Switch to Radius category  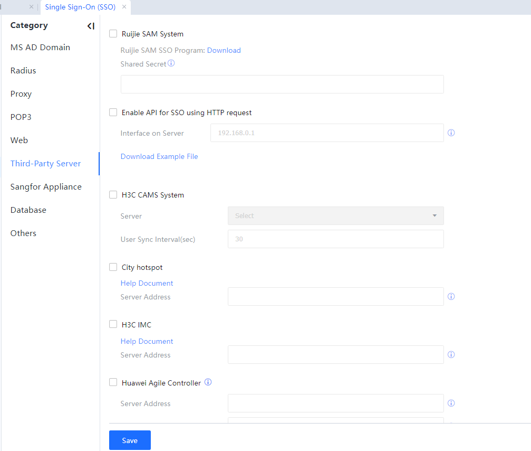[23, 71]
